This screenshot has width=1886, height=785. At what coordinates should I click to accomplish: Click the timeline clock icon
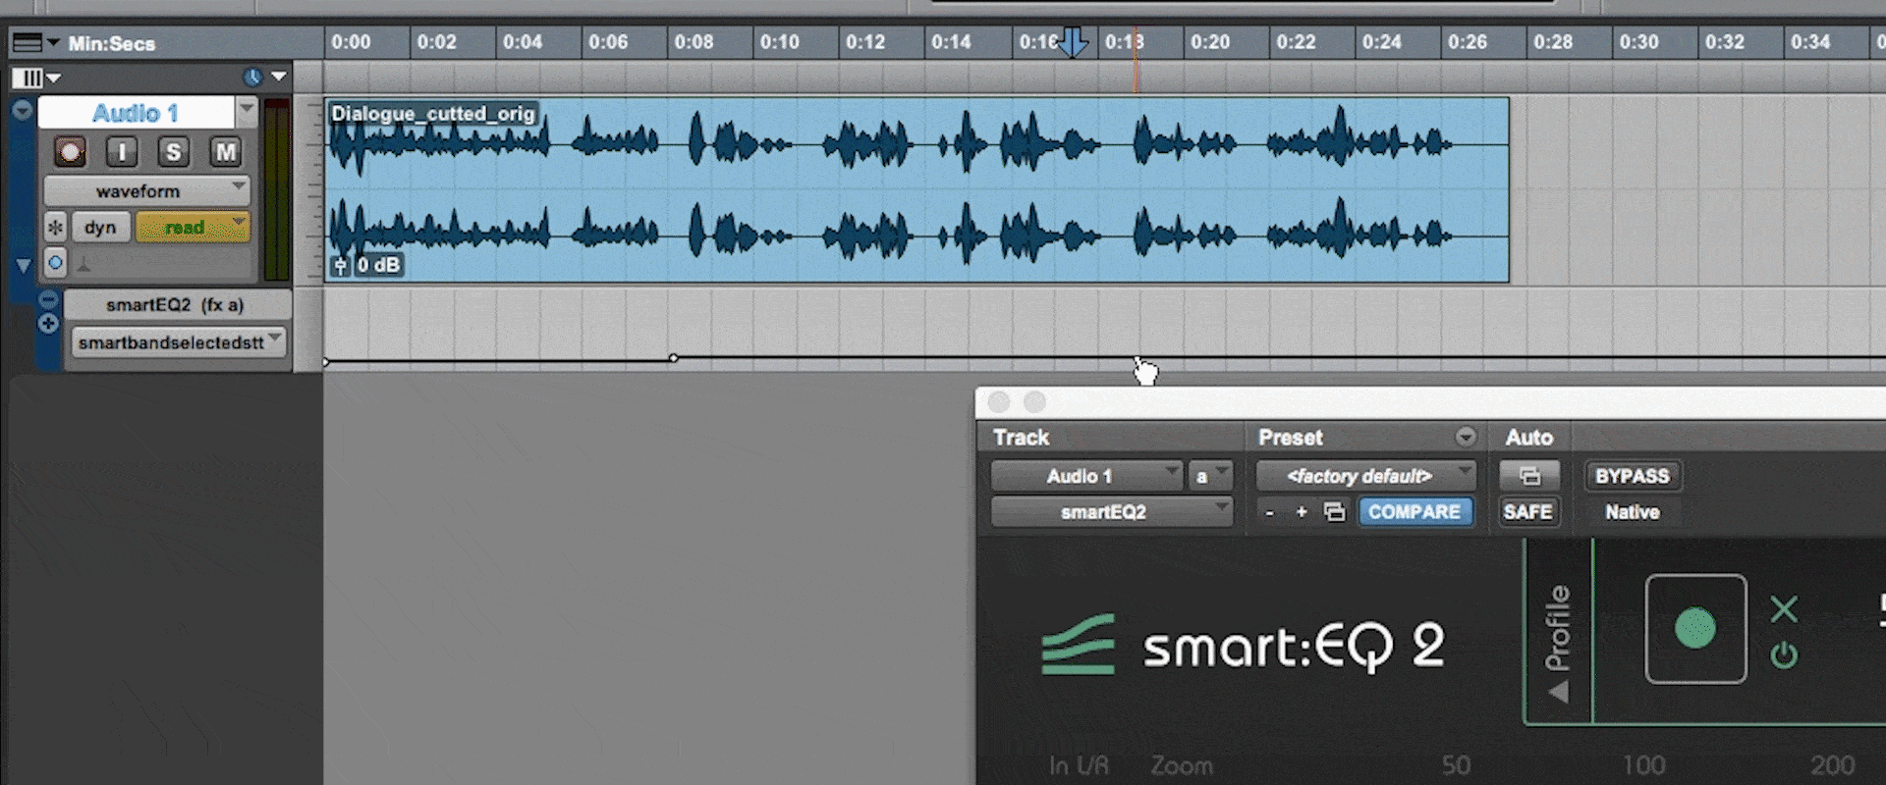(x=252, y=77)
